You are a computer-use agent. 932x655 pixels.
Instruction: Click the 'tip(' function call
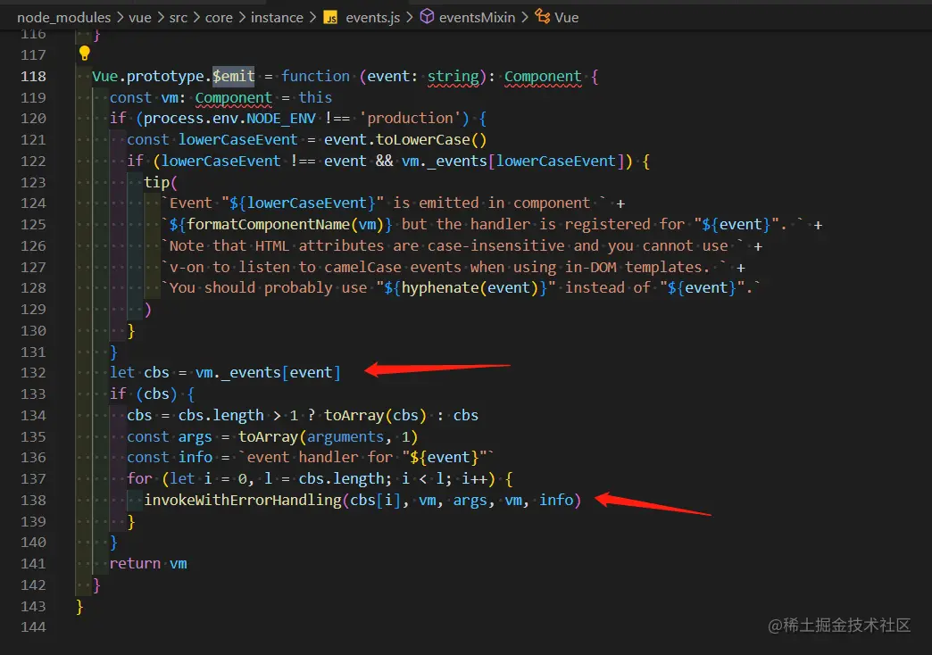pyautogui.click(x=161, y=182)
